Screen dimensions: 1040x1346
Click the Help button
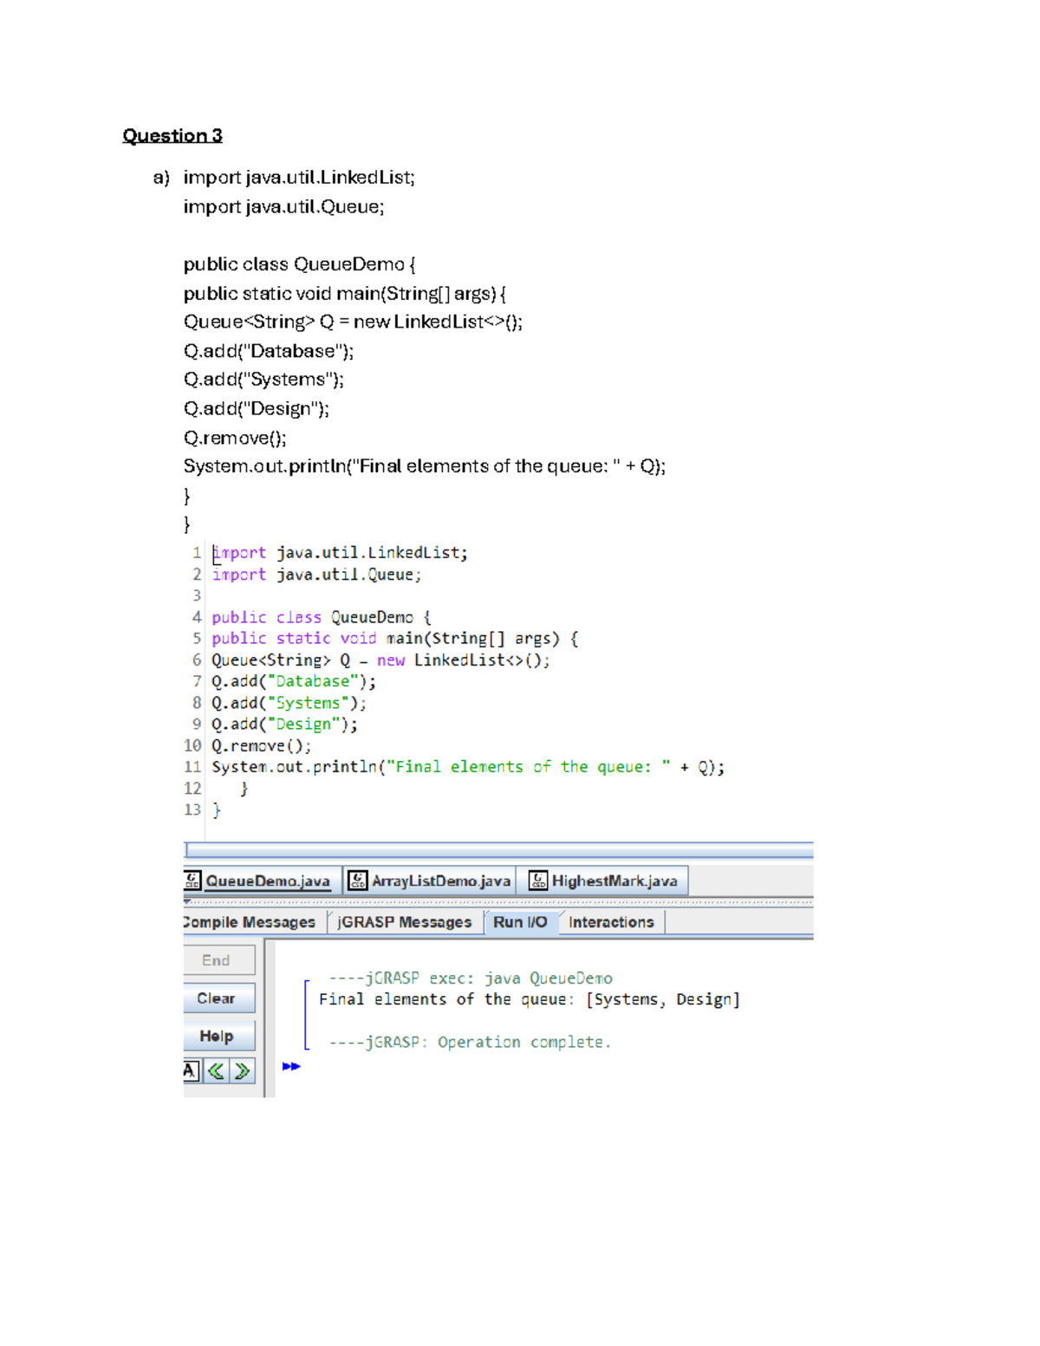[x=219, y=1036]
